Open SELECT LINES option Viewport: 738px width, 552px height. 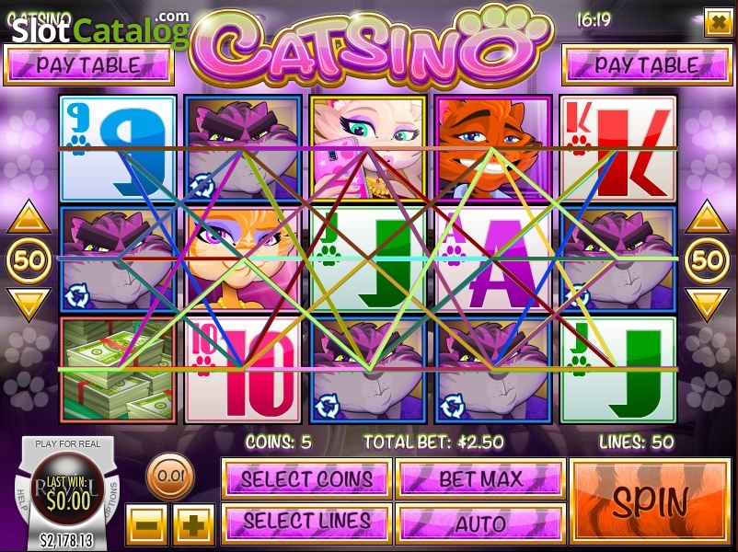[306, 523]
